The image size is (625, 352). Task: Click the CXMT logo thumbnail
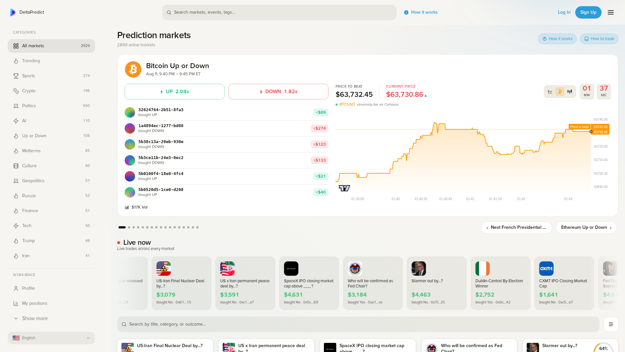point(546,269)
